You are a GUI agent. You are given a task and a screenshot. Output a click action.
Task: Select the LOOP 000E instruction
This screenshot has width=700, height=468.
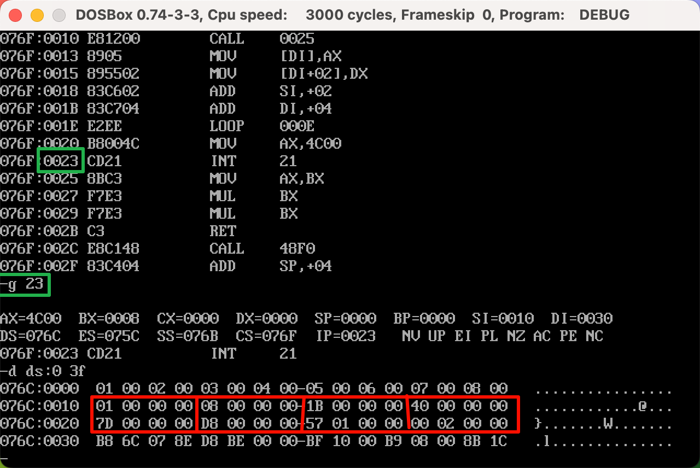261,126
